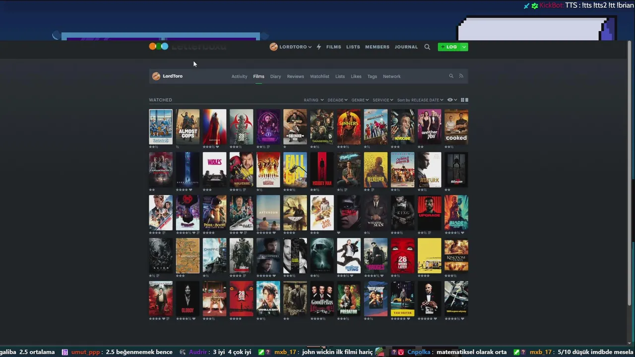Click the LordToro avatar in the profile bar

click(156, 76)
